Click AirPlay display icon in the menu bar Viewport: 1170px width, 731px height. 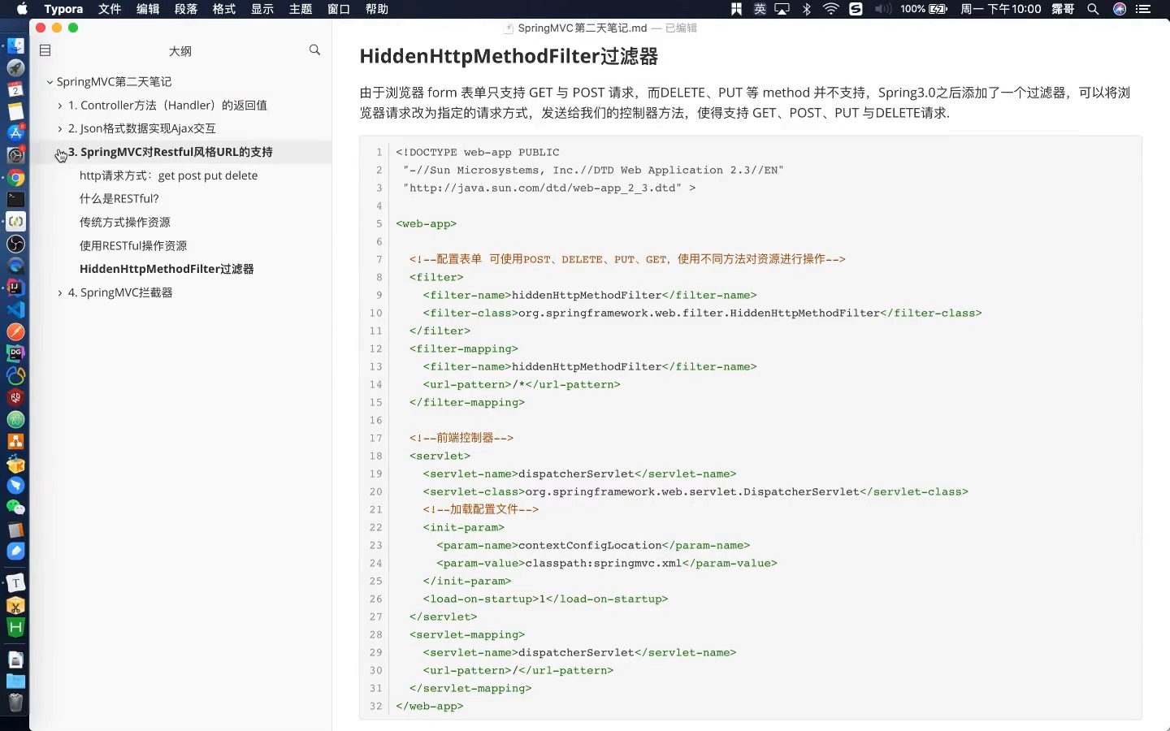click(x=782, y=9)
